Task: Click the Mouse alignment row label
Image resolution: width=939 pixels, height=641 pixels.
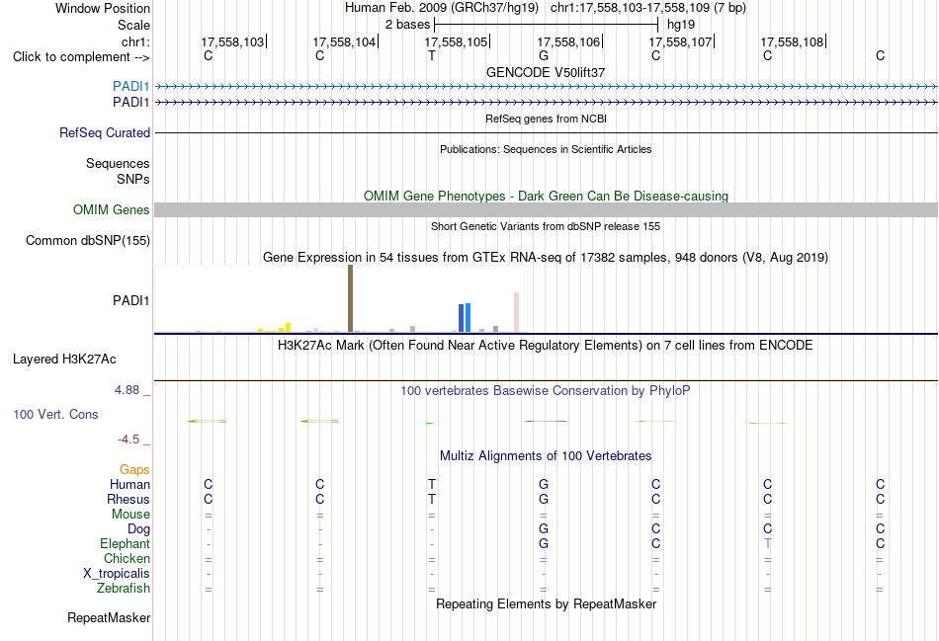Action: click(x=130, y=515)
